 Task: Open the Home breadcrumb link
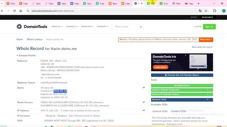[20, 39]
